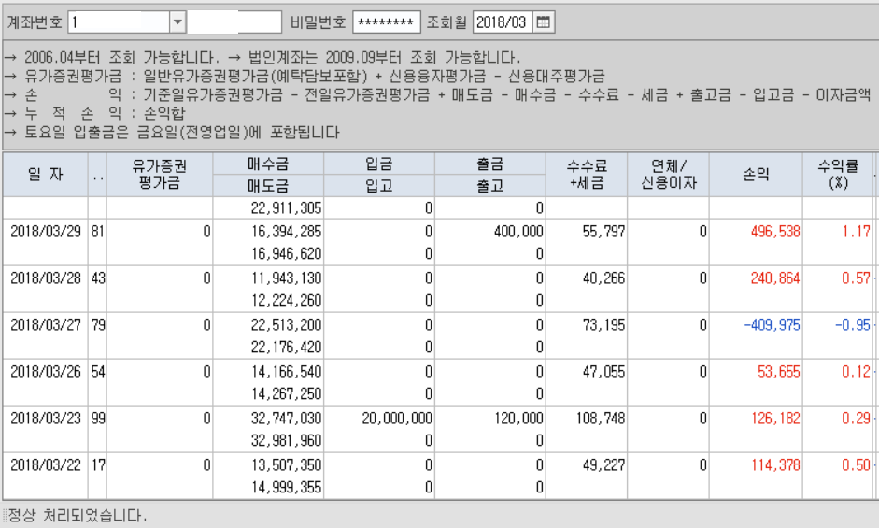Click the 수익률(%) column header

pyautogui.click(x=837, y=175)
